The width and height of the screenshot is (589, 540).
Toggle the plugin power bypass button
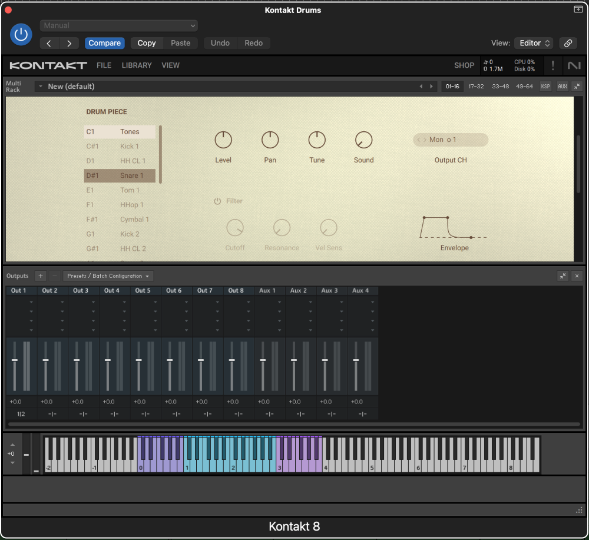(21, 35)
